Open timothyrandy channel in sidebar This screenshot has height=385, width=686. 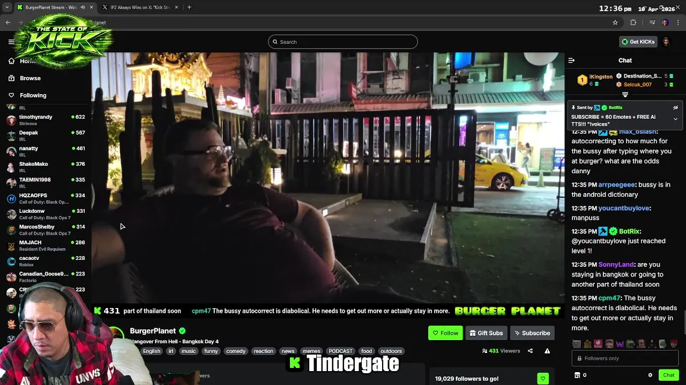46,120
